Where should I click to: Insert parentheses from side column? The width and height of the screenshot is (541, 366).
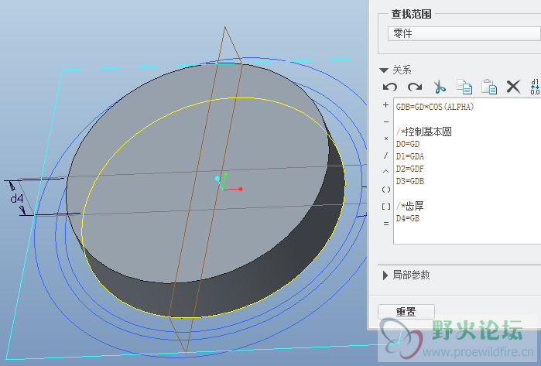(386, 189)
